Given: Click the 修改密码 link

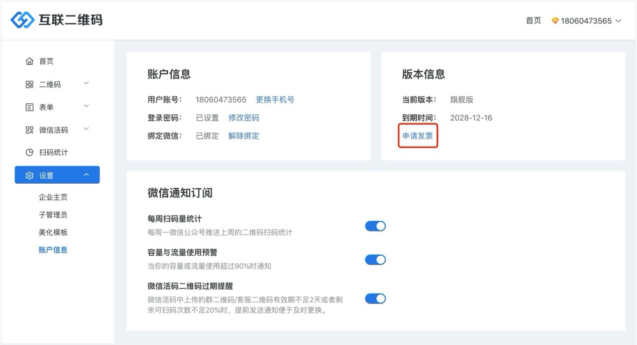Looking at the screenshot, I should pyautogui.click(x=243, y=118).
